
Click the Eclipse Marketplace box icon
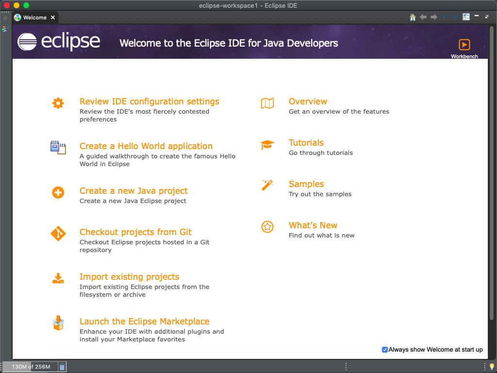click(x=58, y=323)
